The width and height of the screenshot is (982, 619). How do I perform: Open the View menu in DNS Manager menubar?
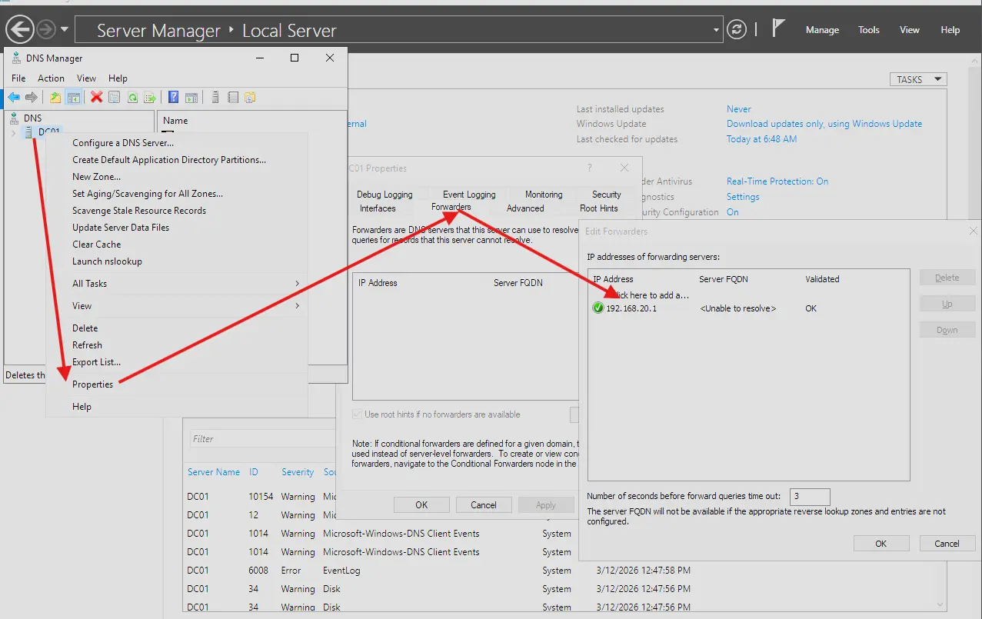coord(86,78)
